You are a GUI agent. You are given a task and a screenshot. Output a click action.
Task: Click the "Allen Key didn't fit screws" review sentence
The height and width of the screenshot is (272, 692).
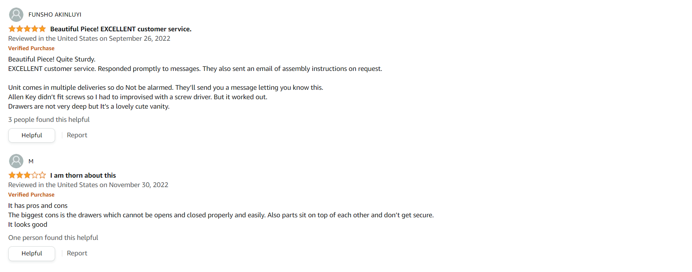pyautogui.click(x=138, y=97)
